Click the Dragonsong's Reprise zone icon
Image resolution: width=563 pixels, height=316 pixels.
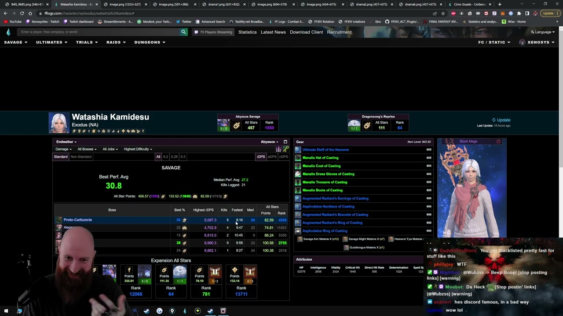pos(354,125)
